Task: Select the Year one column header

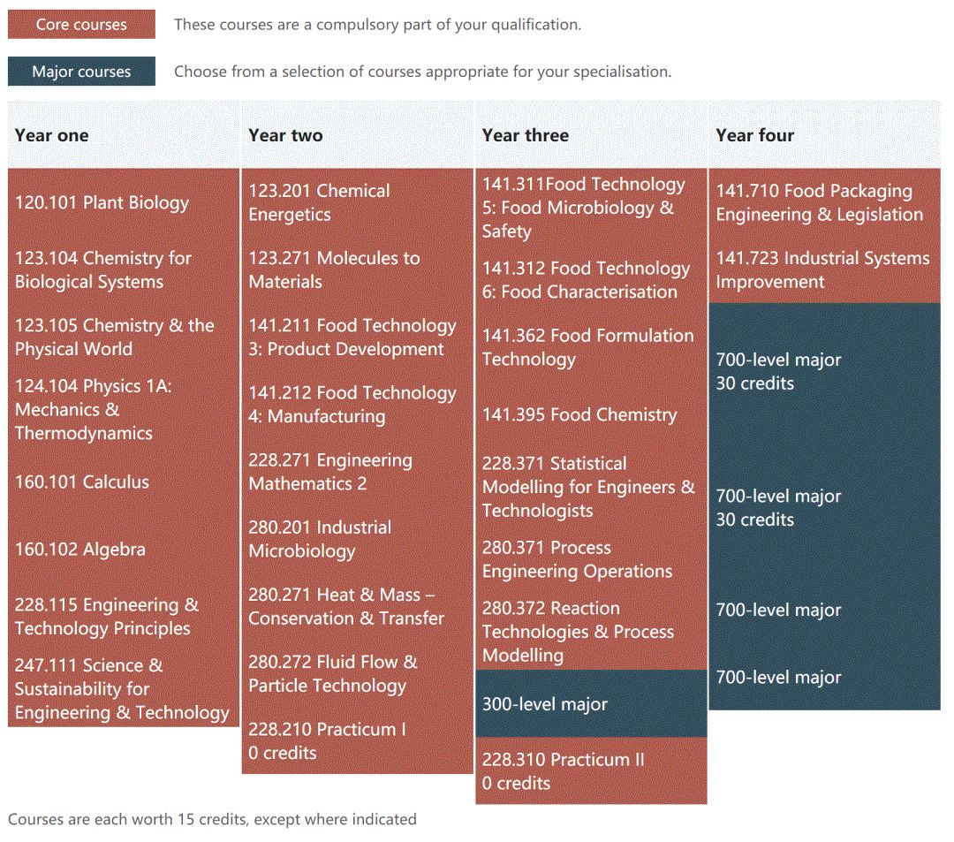Action: click(52, 135)
